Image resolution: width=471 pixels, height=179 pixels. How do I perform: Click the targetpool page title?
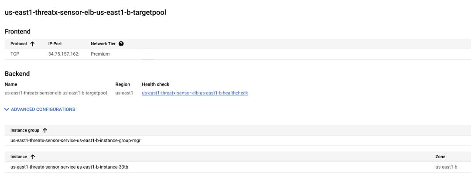pos(85,13)
